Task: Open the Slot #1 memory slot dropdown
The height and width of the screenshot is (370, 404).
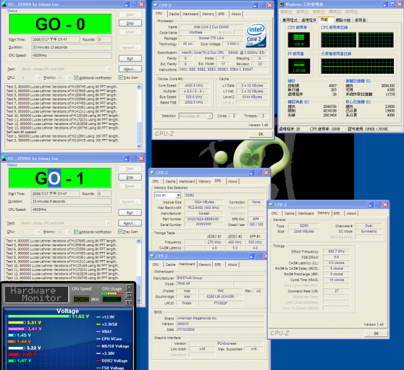Action: (x=178, y=195)
